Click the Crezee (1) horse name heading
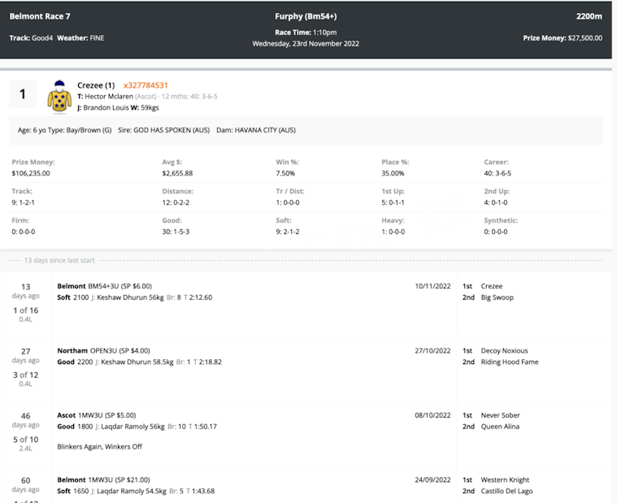The width and height of the screenshot is (617, 503). click(x=96, y=85)
